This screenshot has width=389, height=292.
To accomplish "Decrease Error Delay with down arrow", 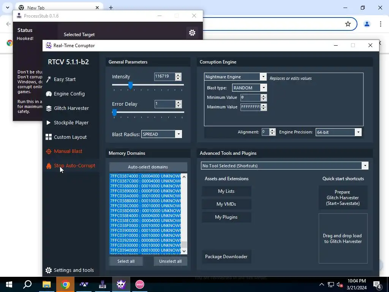I will click(x=179, y=106).
